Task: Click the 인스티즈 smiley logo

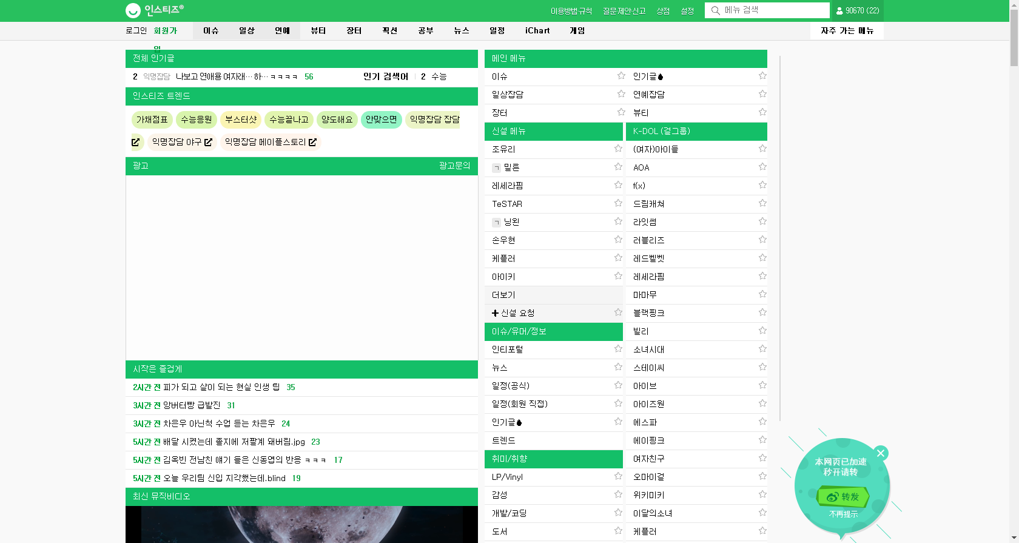Action: click(133, 10)
